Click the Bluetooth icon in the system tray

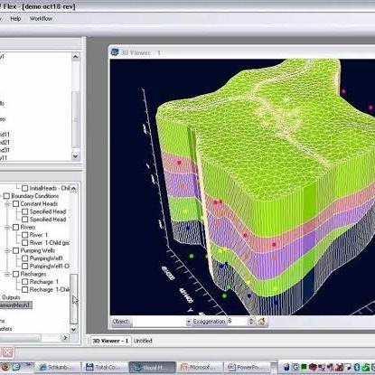[x=357, y=367]
